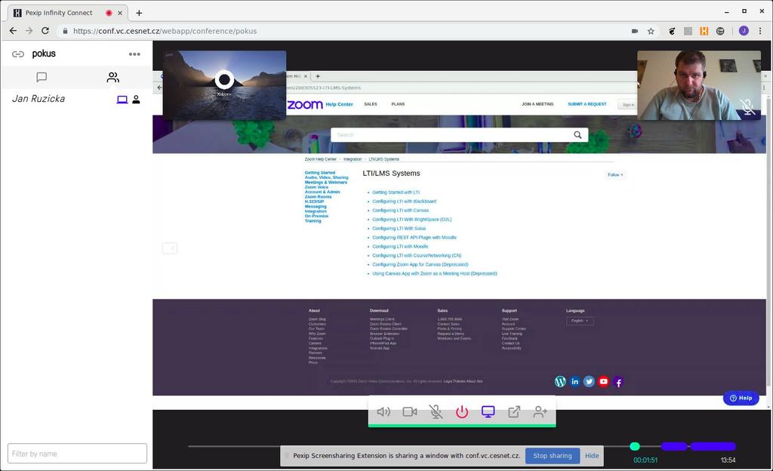Reload the conference page

pyautogui.click(x=45, y=30)
